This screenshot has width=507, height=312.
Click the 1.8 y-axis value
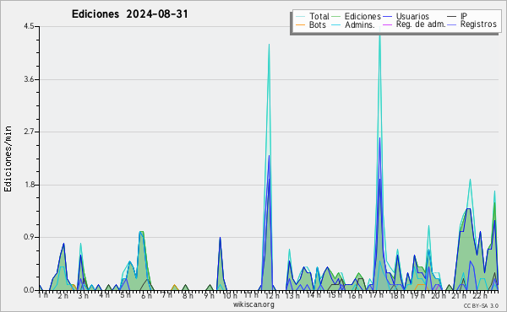29,185
